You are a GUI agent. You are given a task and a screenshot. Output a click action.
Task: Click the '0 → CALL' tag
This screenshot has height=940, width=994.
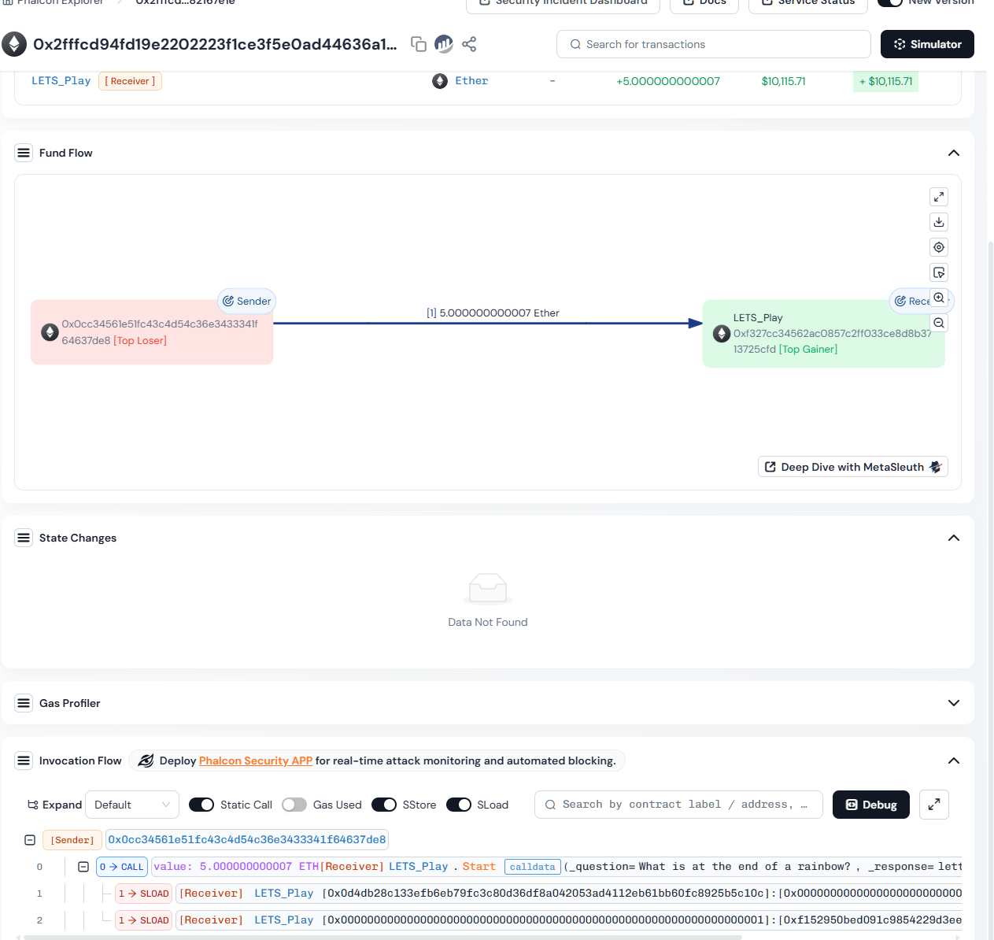(122, 867)
